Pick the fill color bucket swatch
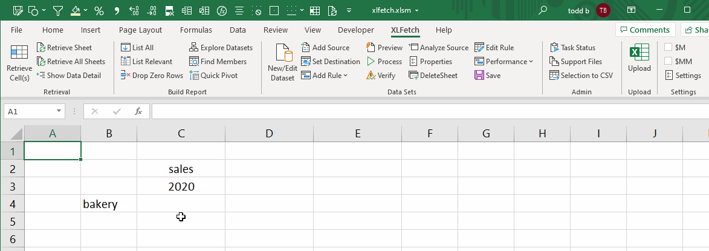Viewport: 709px width, 251px height. point(76,10)
